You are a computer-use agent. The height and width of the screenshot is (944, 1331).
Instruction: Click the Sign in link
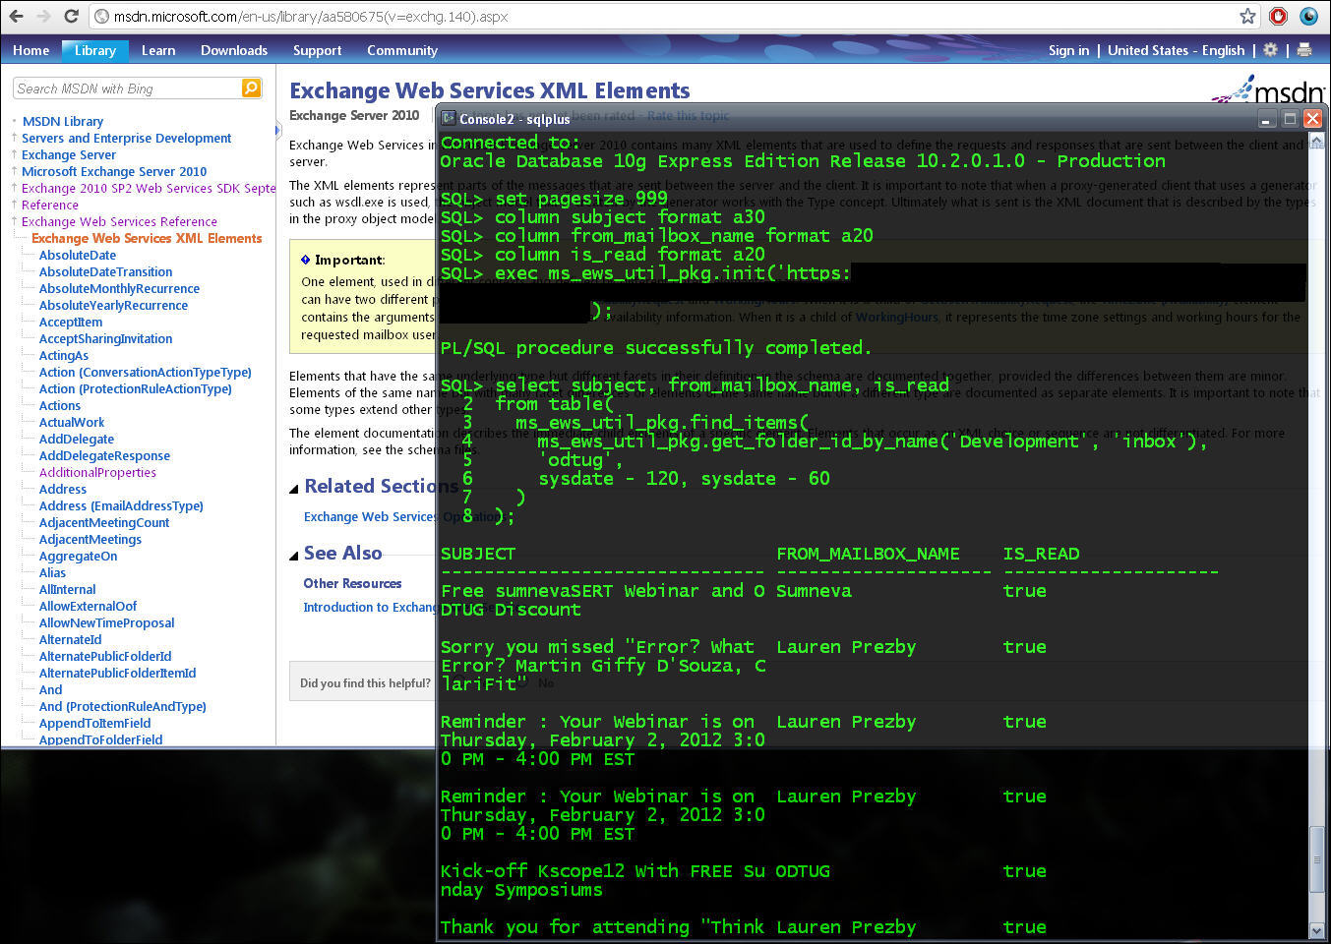tap(1068, 50)
